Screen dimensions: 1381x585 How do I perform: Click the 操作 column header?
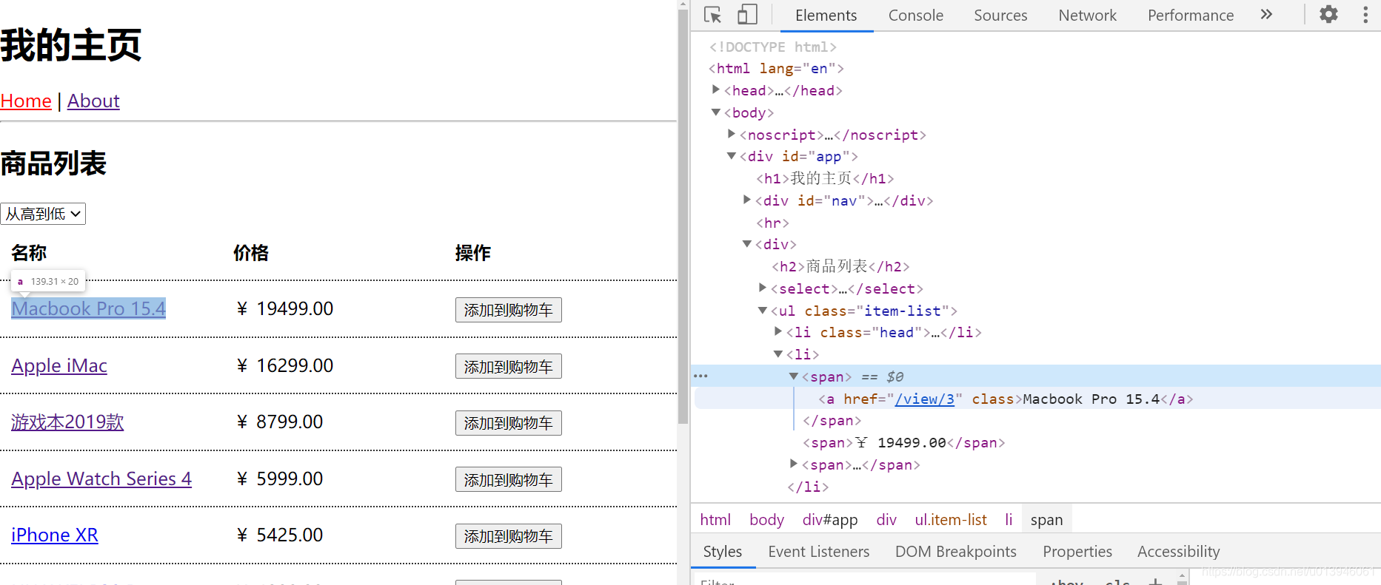point(473,253)
